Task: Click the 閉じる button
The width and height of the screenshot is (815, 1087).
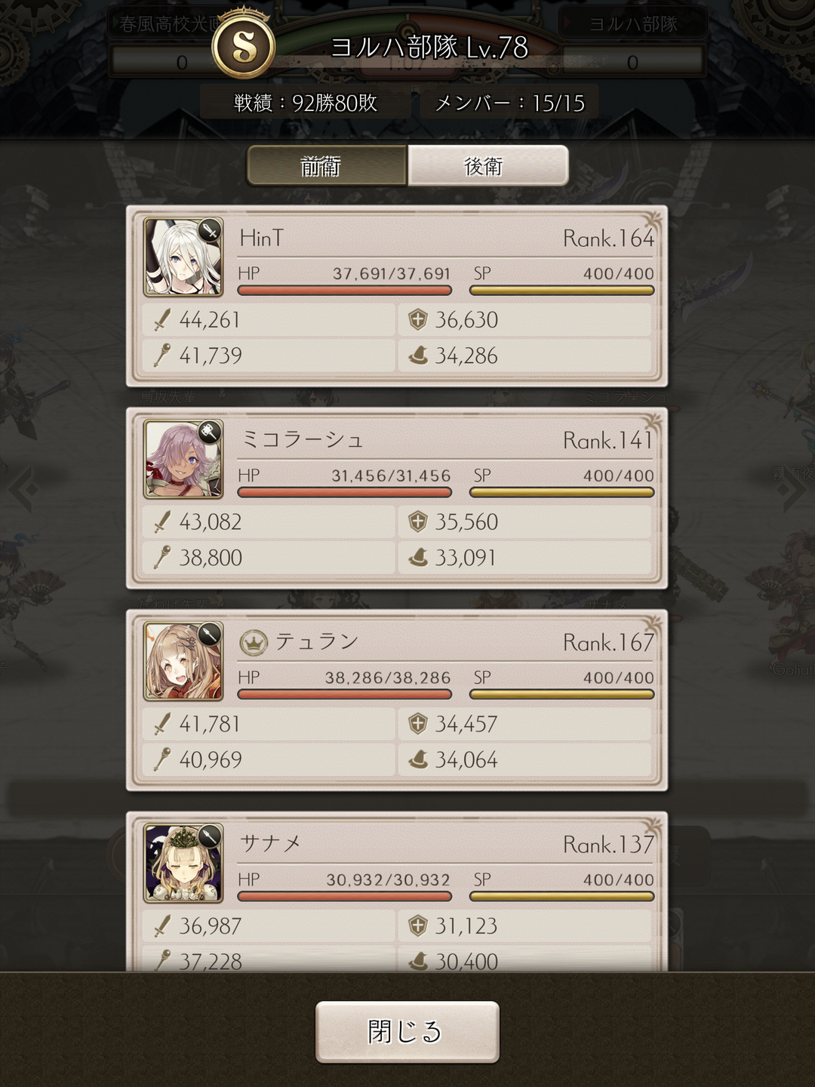Action: [x=407, y=1032]
